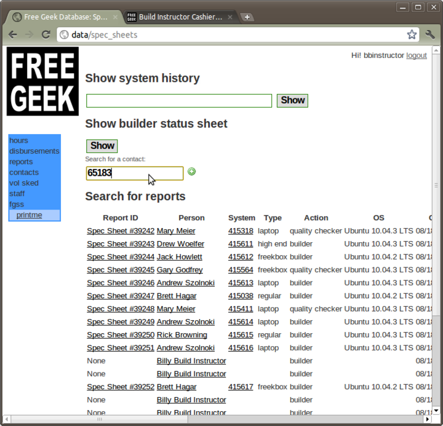Click the green plus icon beside contact search
The image size is (443, 426).
(192, 172)
